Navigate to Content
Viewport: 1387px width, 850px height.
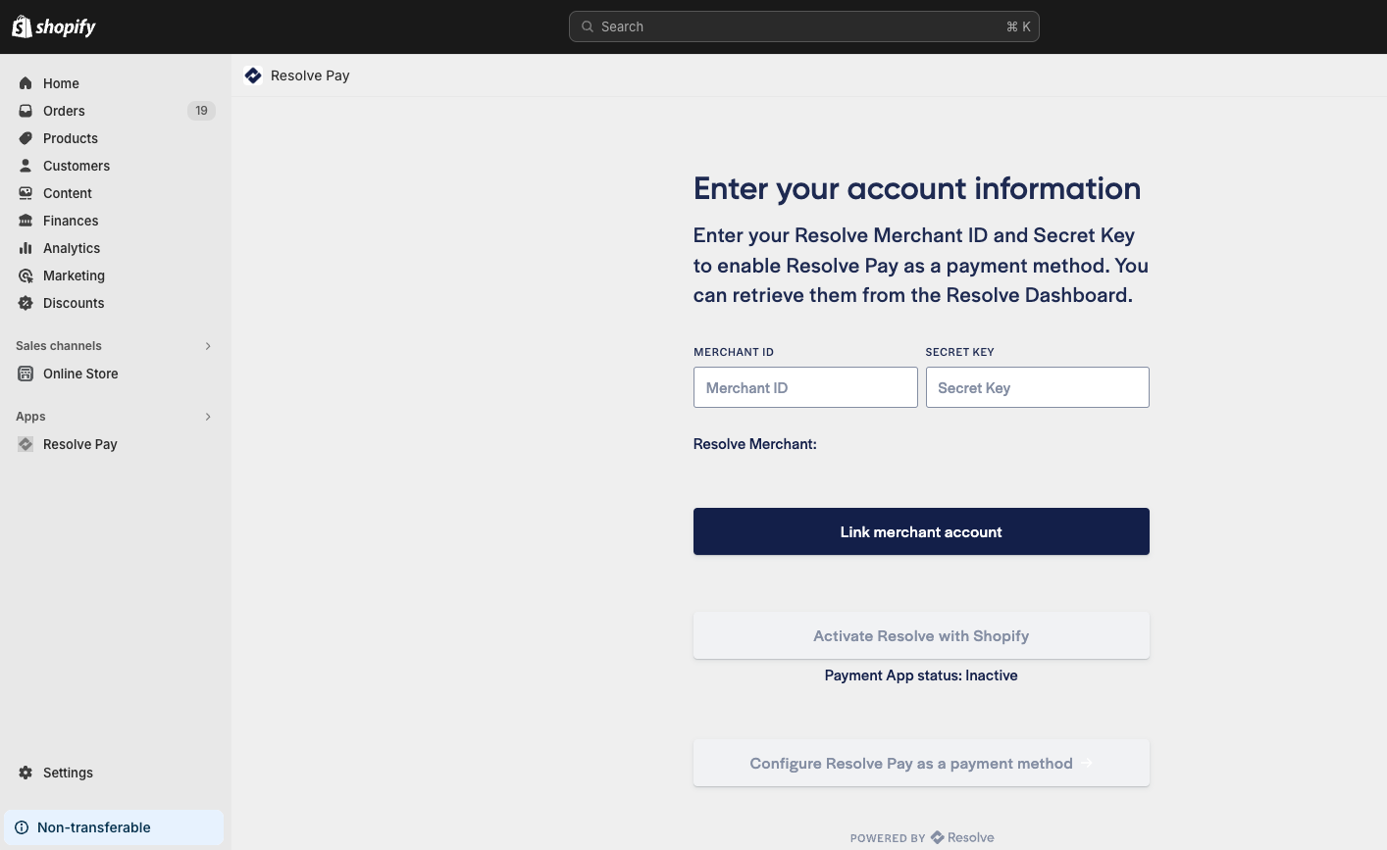tap(116, 193)
